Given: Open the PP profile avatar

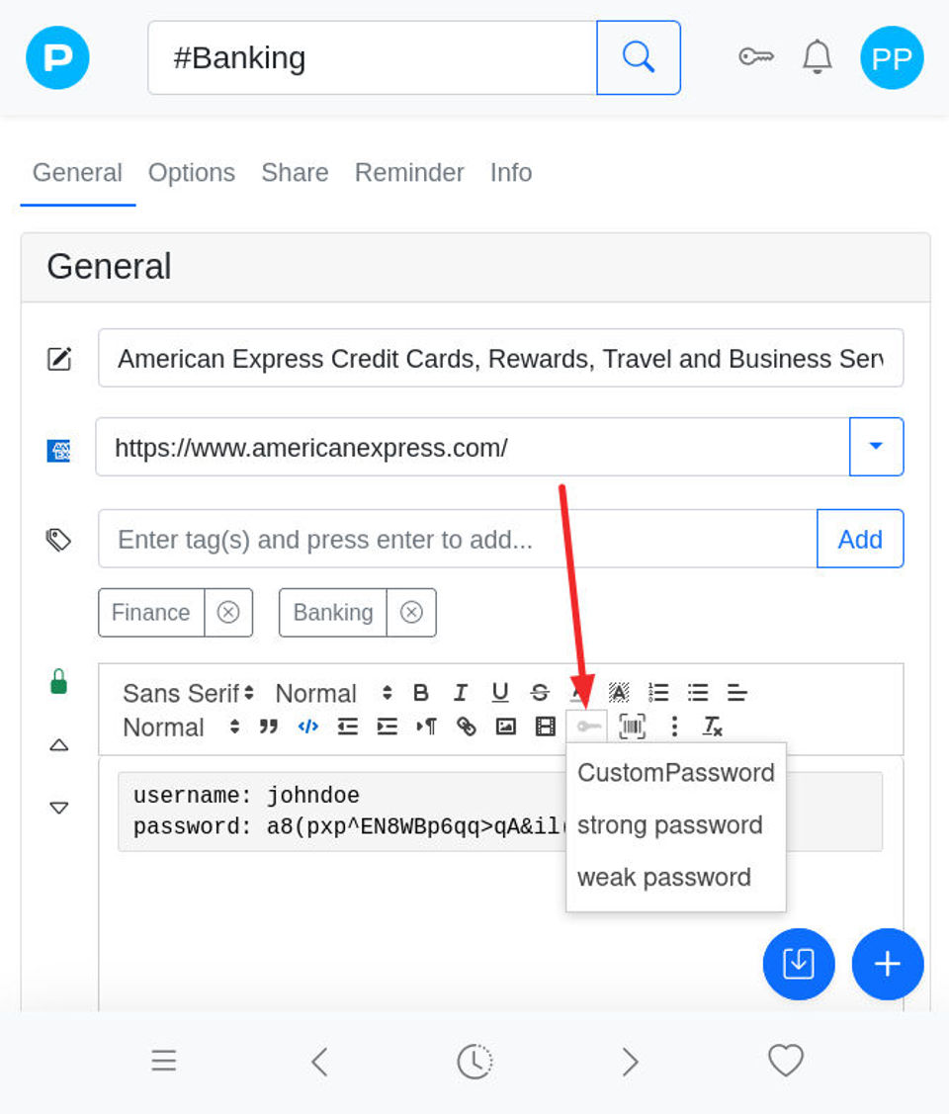Looking at the screenshot, I should 892,57.
